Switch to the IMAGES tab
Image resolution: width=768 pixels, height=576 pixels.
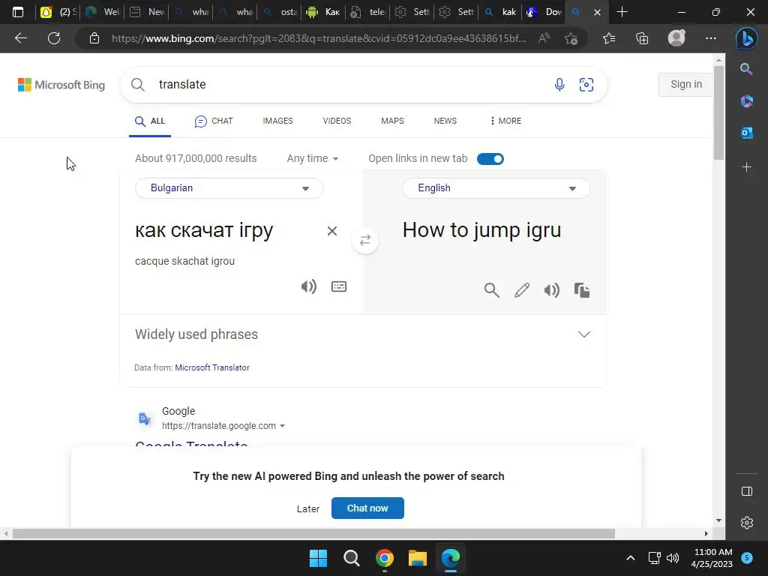(x=277, y=121)
